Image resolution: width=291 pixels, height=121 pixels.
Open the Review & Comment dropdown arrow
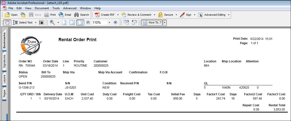click(155, 15)
